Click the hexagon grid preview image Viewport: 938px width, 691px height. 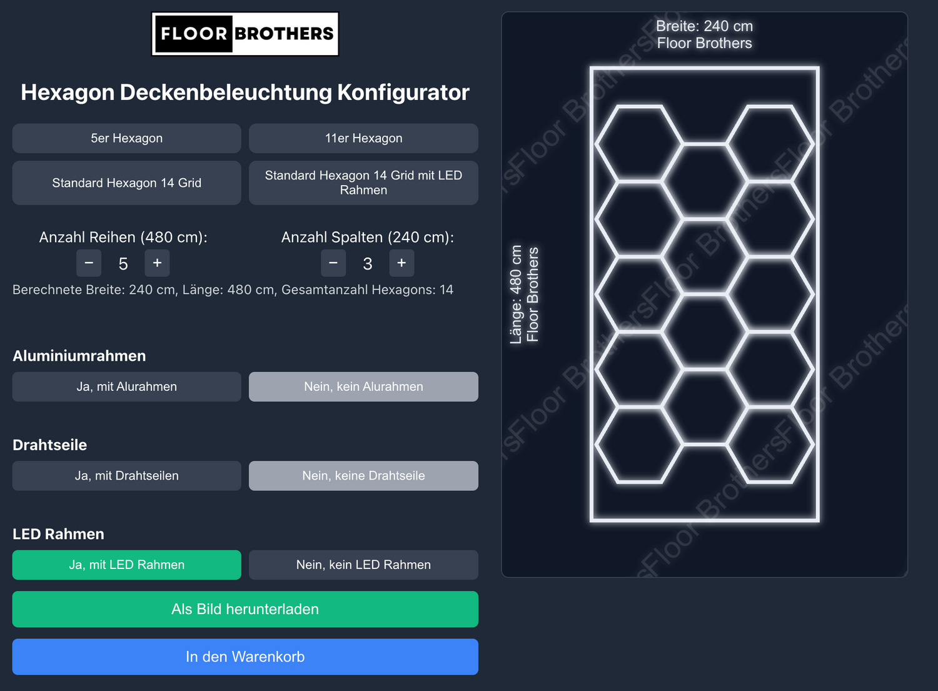pos(704,294)
